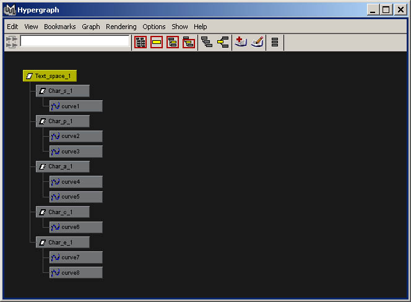Select the Char_a_1 node
Viewport: 411px width, 302px height.
pyautogui.click(x=63, y=166)
